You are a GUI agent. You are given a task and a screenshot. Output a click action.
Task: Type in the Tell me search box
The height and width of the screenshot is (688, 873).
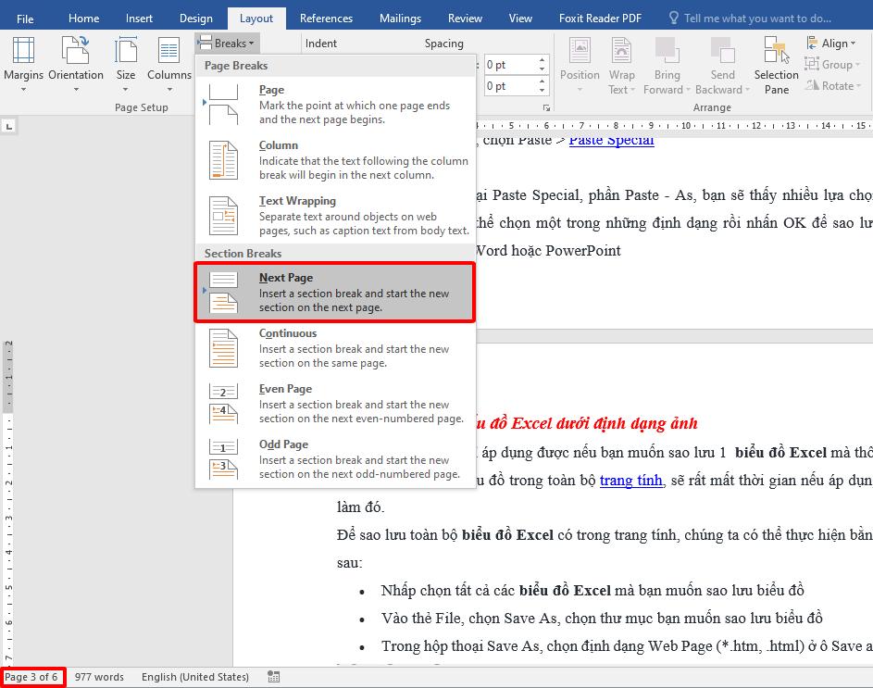point(756,18)
